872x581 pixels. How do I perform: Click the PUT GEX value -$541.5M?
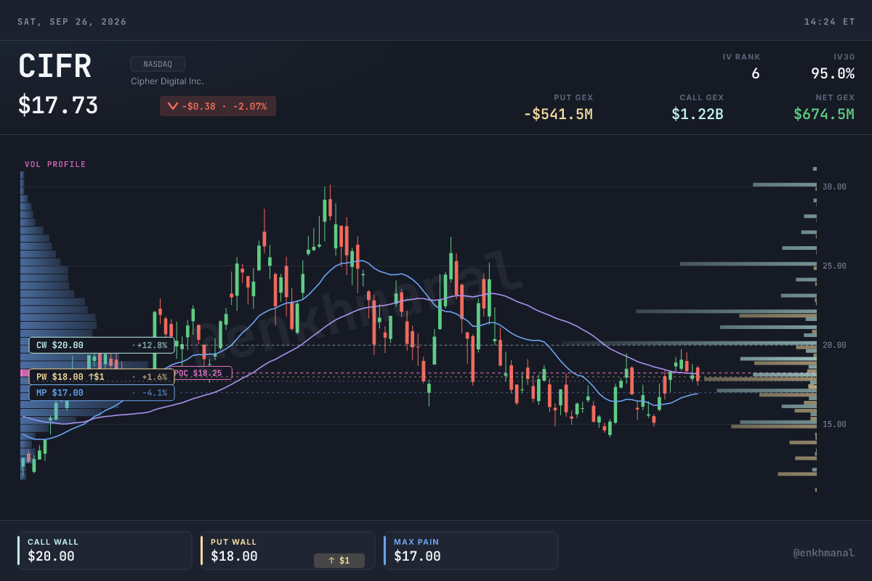coord(558,114)
